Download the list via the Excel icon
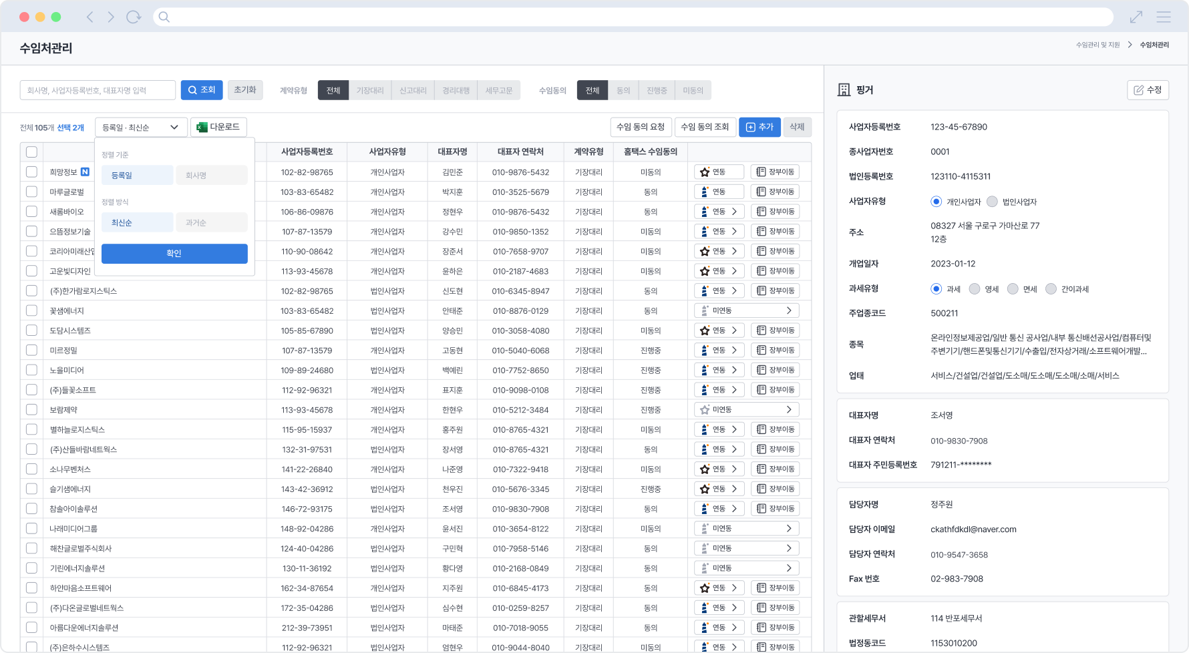1189x653 pixels. click(202, 127)
